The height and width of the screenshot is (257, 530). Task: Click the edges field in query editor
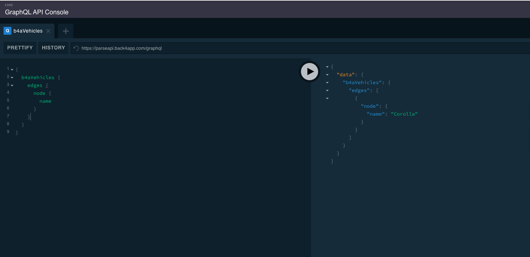35,85
